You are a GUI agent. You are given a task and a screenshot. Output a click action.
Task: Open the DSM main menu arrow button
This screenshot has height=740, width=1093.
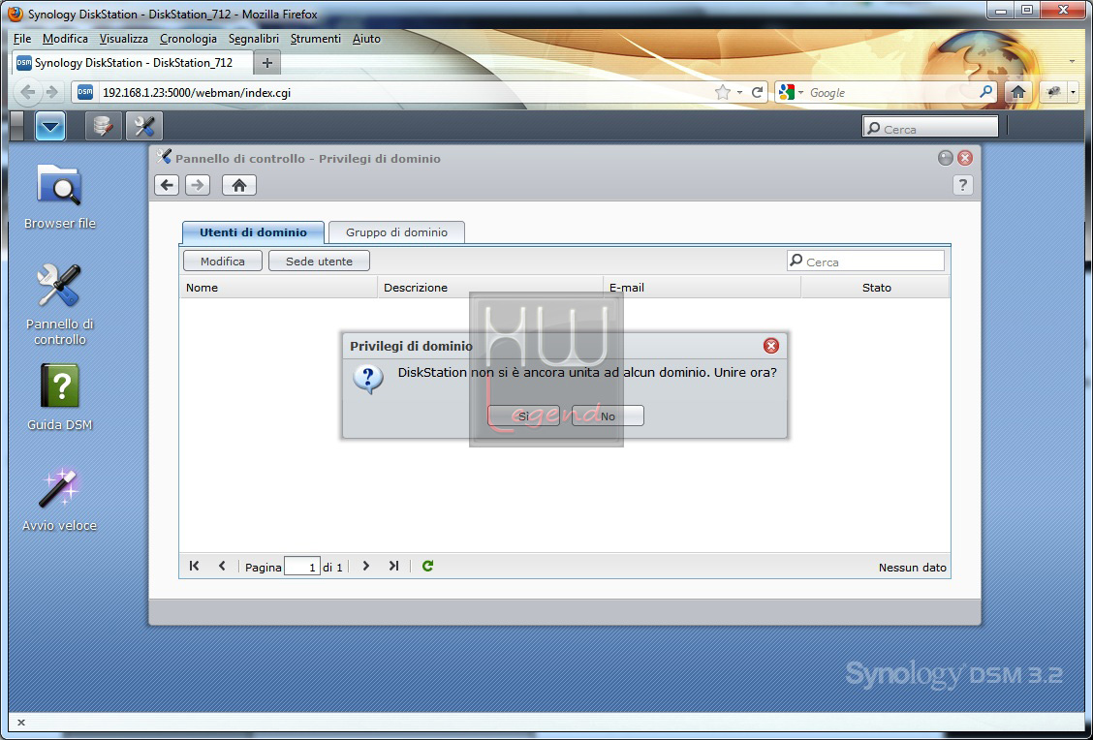50,126
